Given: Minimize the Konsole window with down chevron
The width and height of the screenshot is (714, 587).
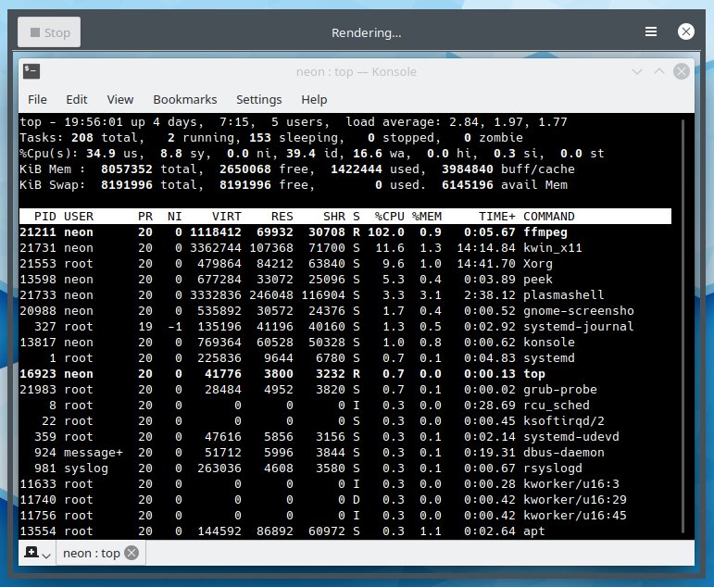Looking at the screenshot, I should (636, 71).
